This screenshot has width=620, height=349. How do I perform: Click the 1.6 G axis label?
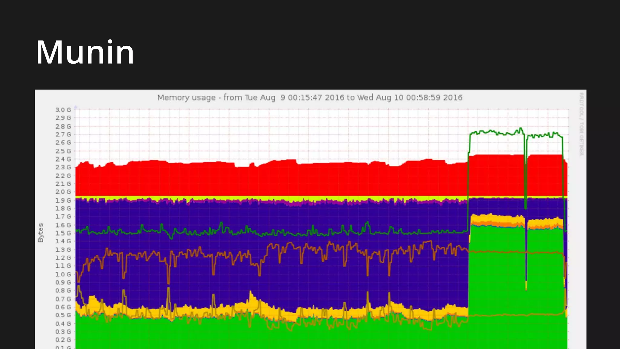click(x=63, y=225)
